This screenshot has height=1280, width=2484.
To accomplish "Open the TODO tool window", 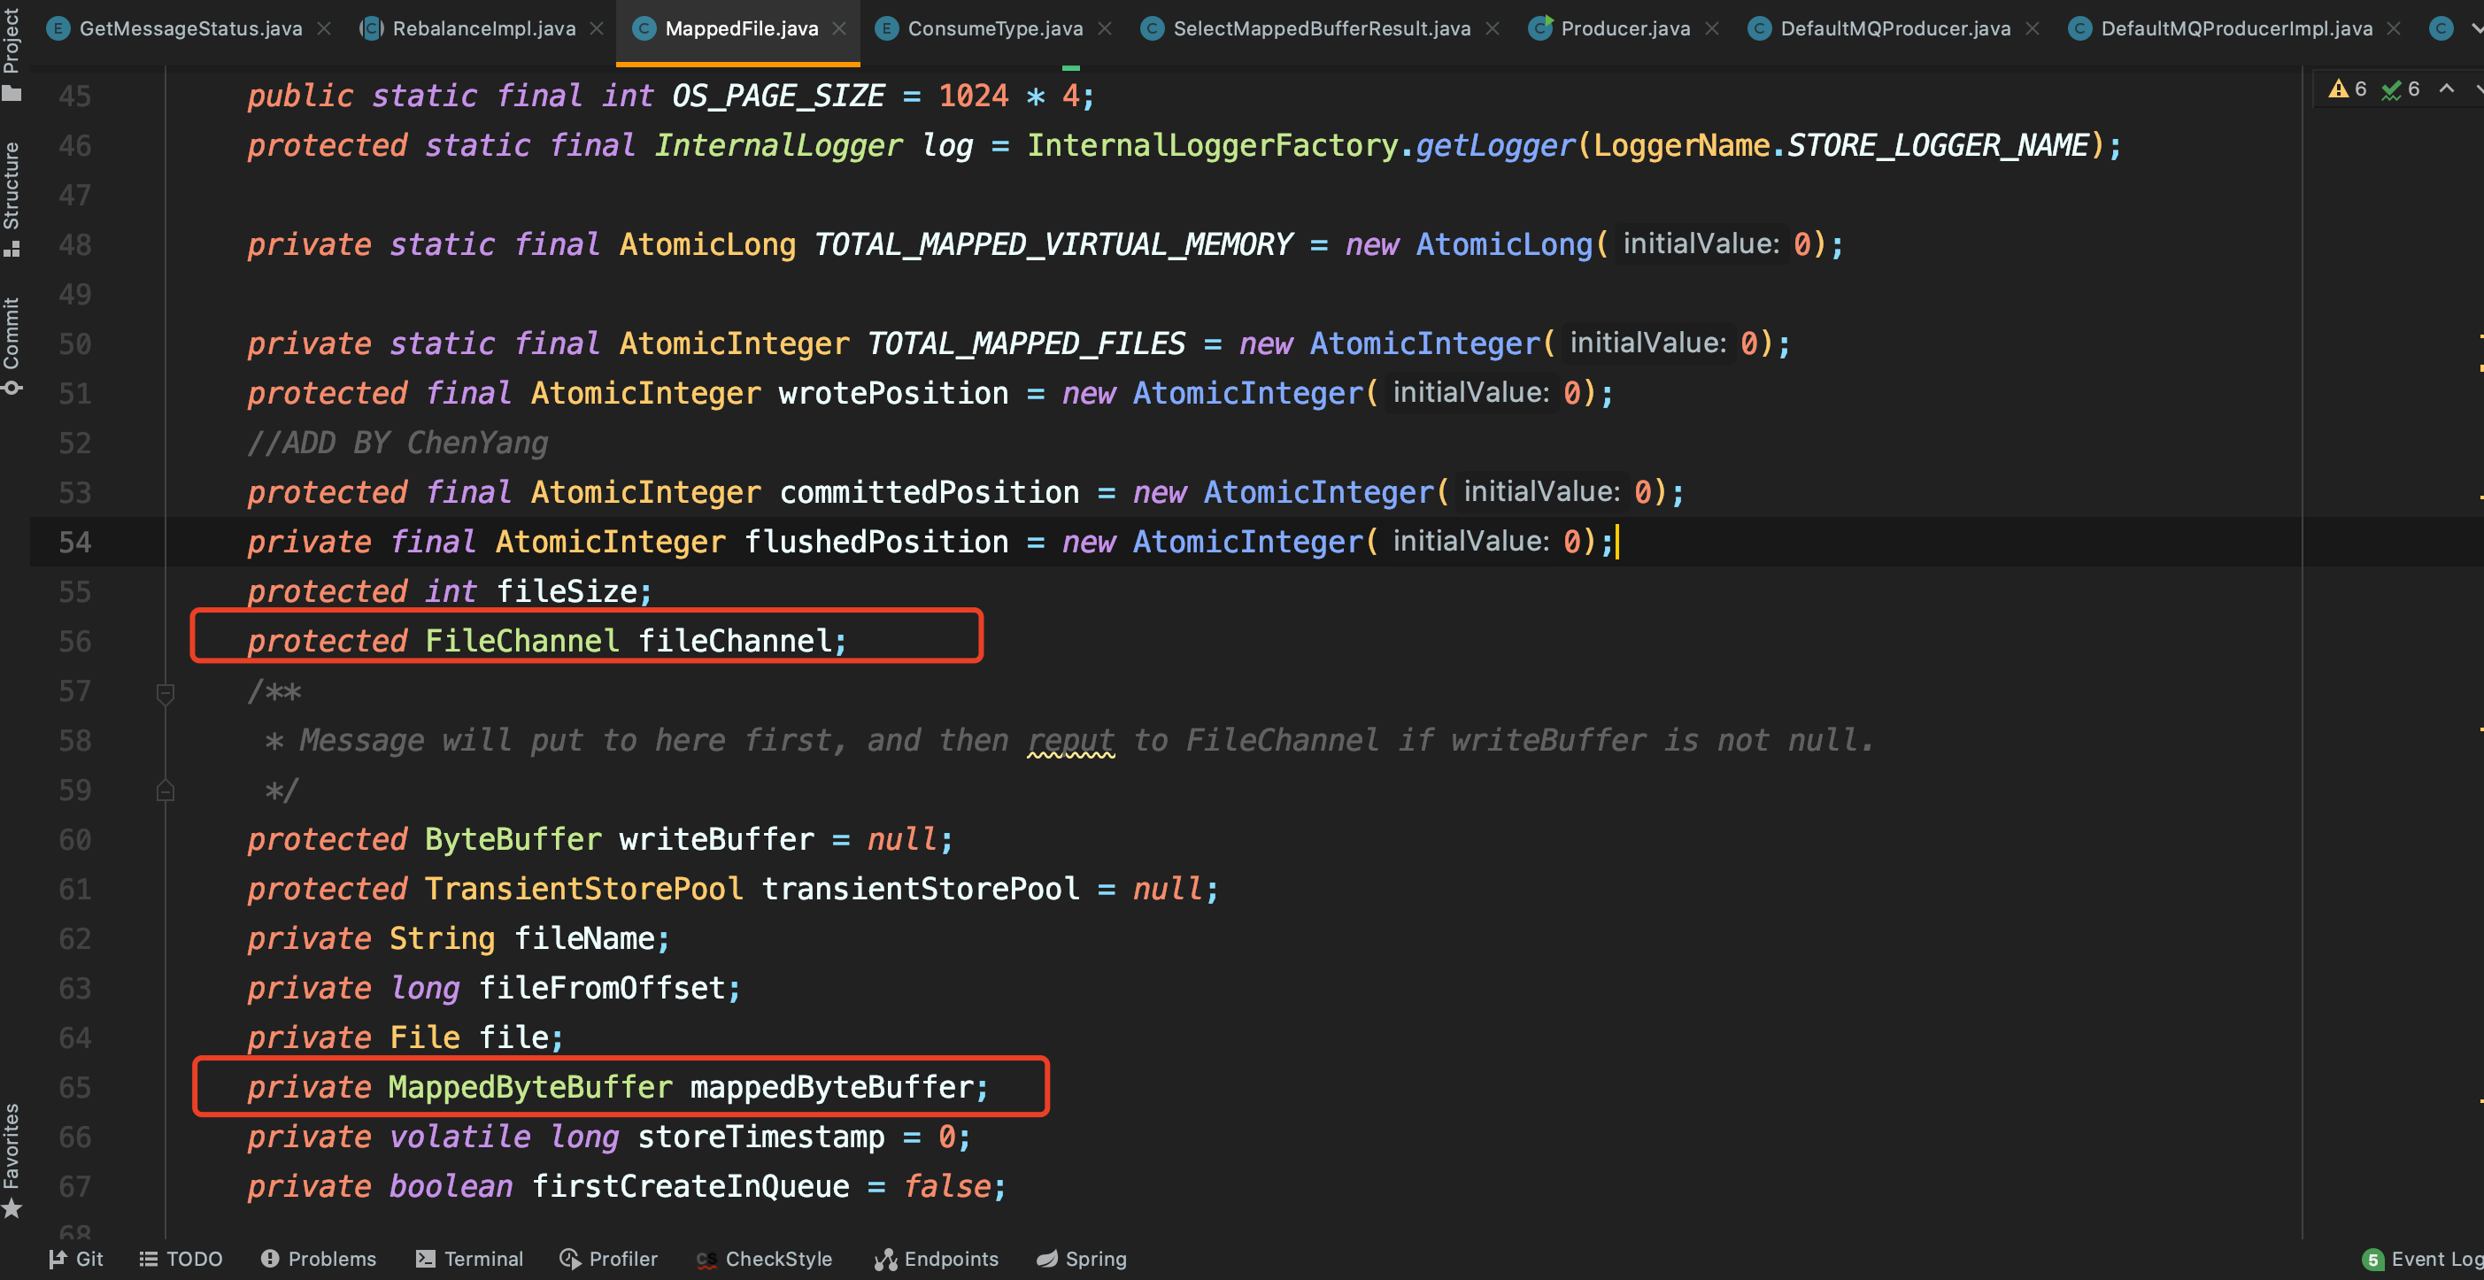I will pos(181,1259).
